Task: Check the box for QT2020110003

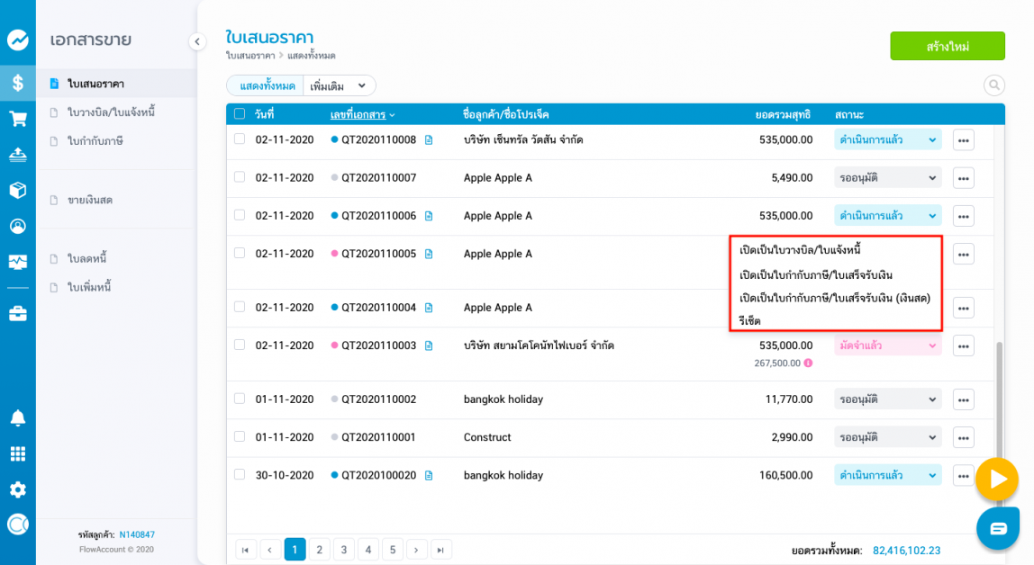Action: pos(240,345)
